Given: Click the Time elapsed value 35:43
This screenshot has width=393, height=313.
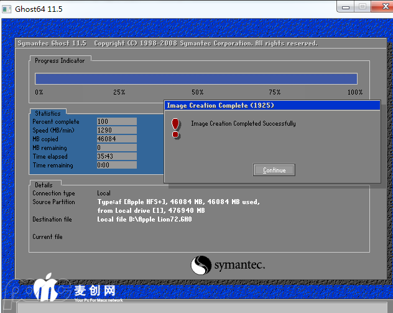Looking at the screenshot, I should (x=116, y=157).
